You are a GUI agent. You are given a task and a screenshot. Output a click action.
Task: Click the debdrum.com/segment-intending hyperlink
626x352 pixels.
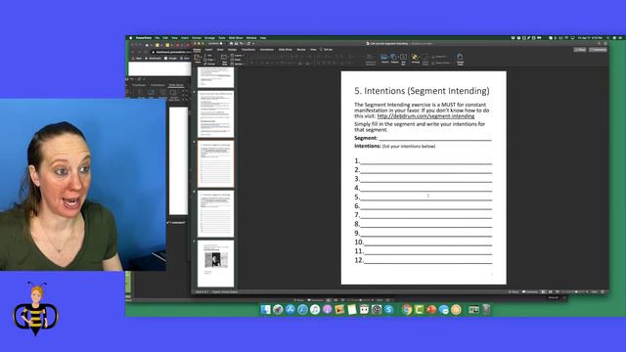coord(425,116)
